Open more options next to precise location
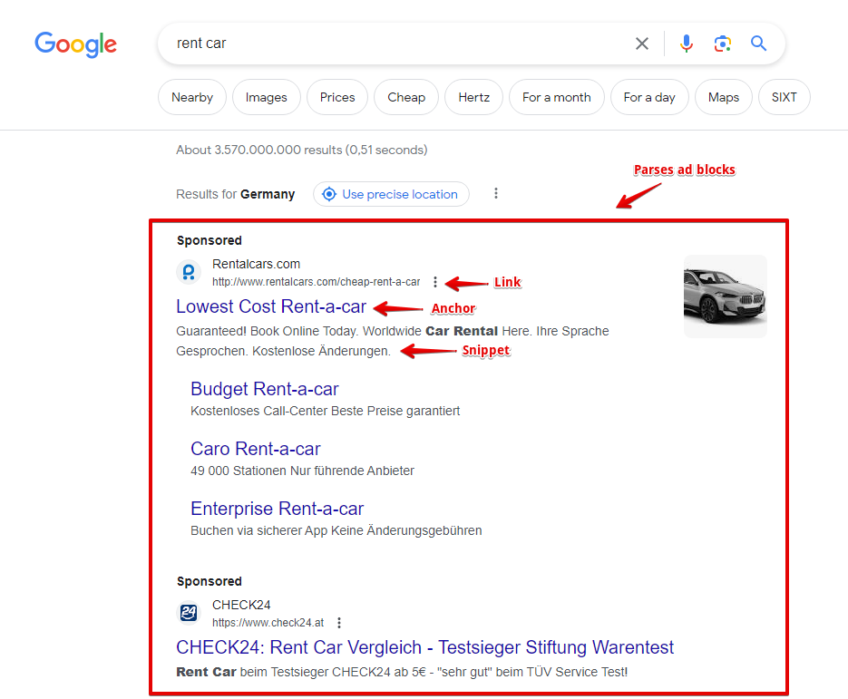The image size is (848, 699). tap(495, 194)
